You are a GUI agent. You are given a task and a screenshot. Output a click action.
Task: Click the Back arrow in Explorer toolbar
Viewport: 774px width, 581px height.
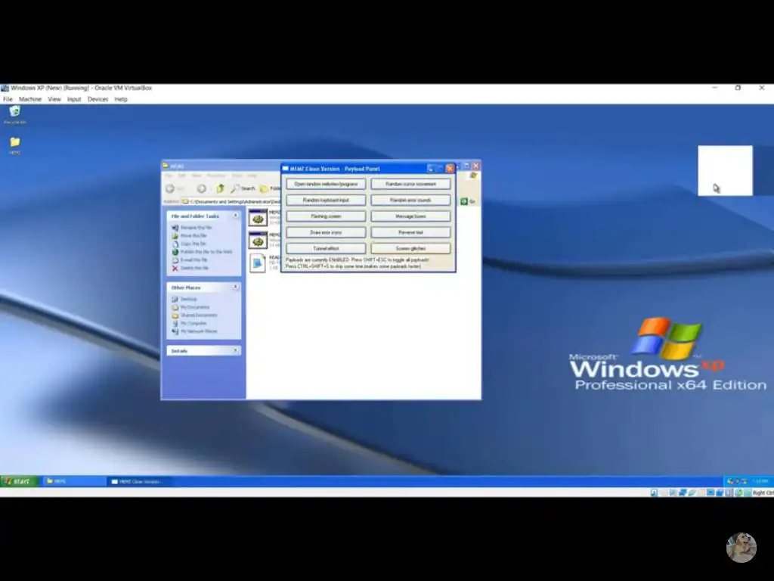(x=170, y=188)
